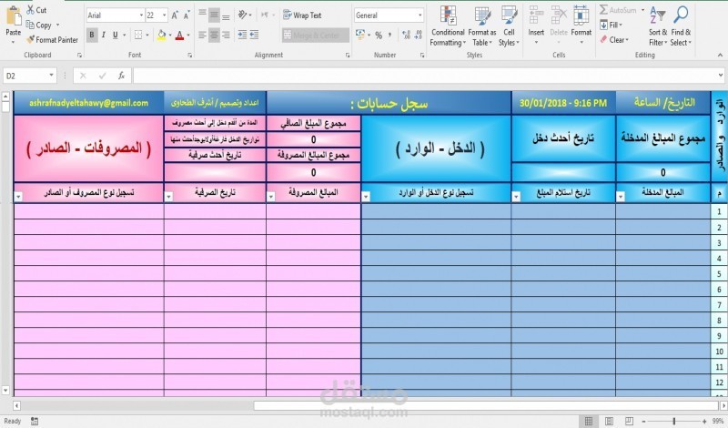Click Wrap Text button
Image resolution: width=728 pixels, height=428 pixels.
tap(302, 15)
